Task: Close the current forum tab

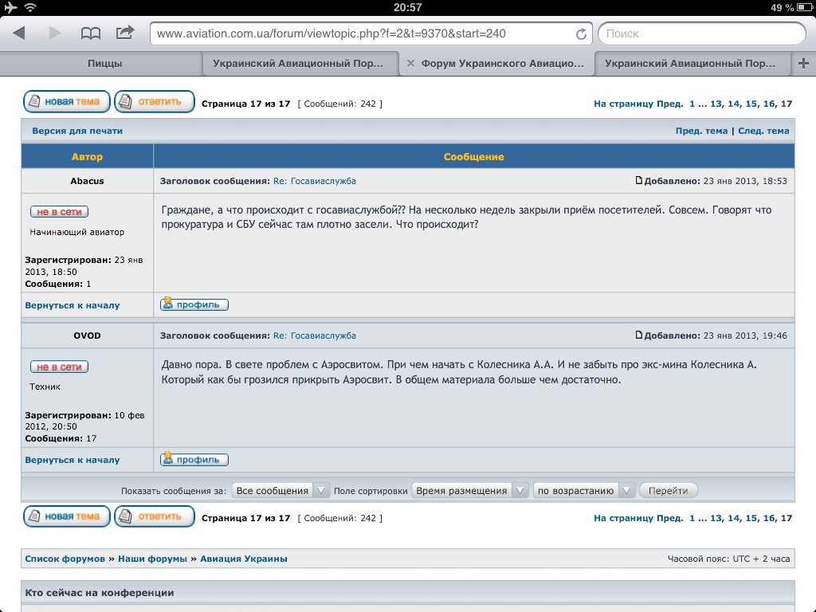Action: pos(410,64)
